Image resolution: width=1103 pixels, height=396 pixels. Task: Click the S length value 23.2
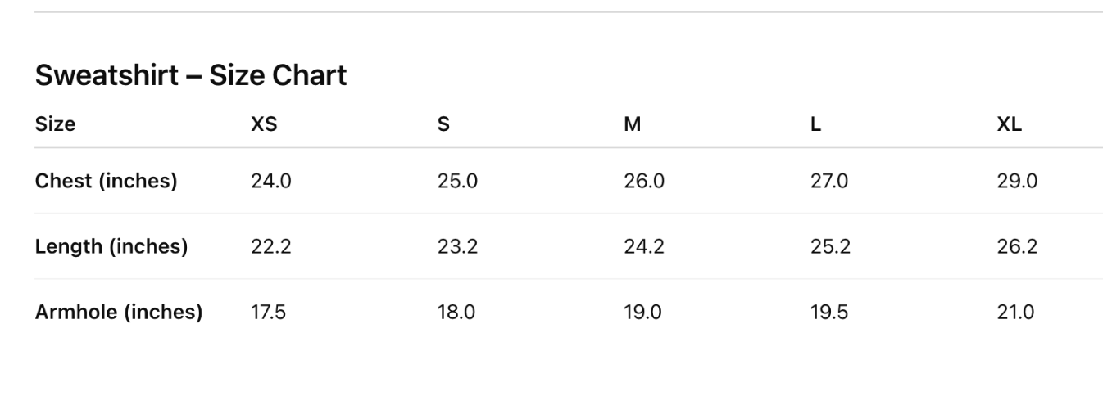pyautogui.click(x=457, y=246)
